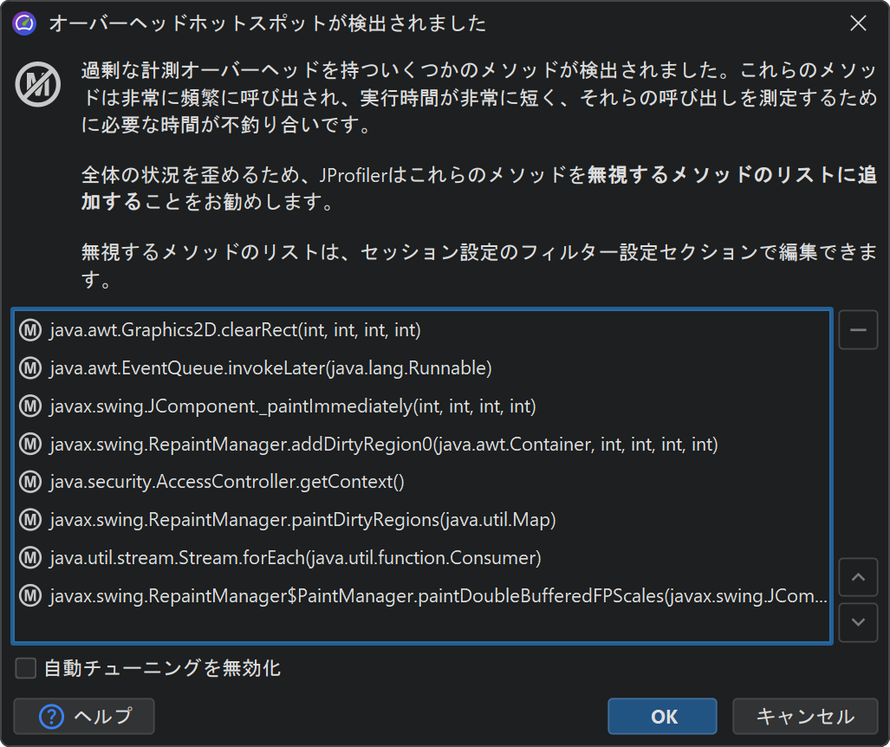Open the ヘルプ button
The image size is (890, 747).
point(84,717)
